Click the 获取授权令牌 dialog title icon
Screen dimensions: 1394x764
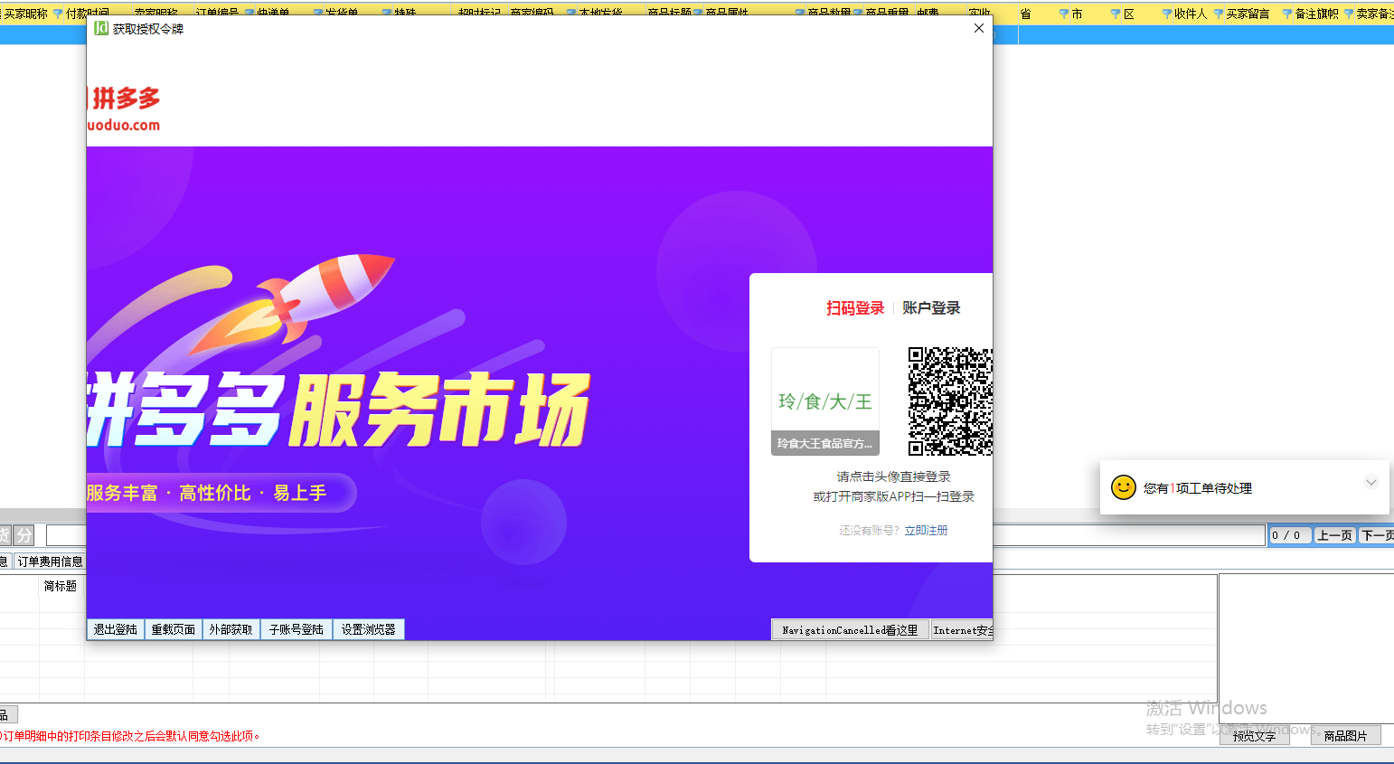pyautogui.click(x=101, y=28)
